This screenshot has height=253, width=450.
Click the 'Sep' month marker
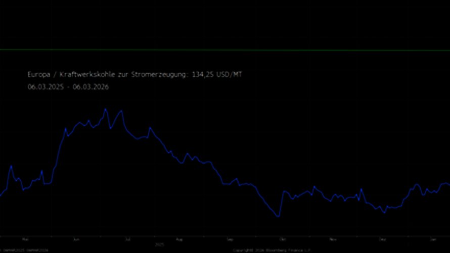click(x=230, y=239)
